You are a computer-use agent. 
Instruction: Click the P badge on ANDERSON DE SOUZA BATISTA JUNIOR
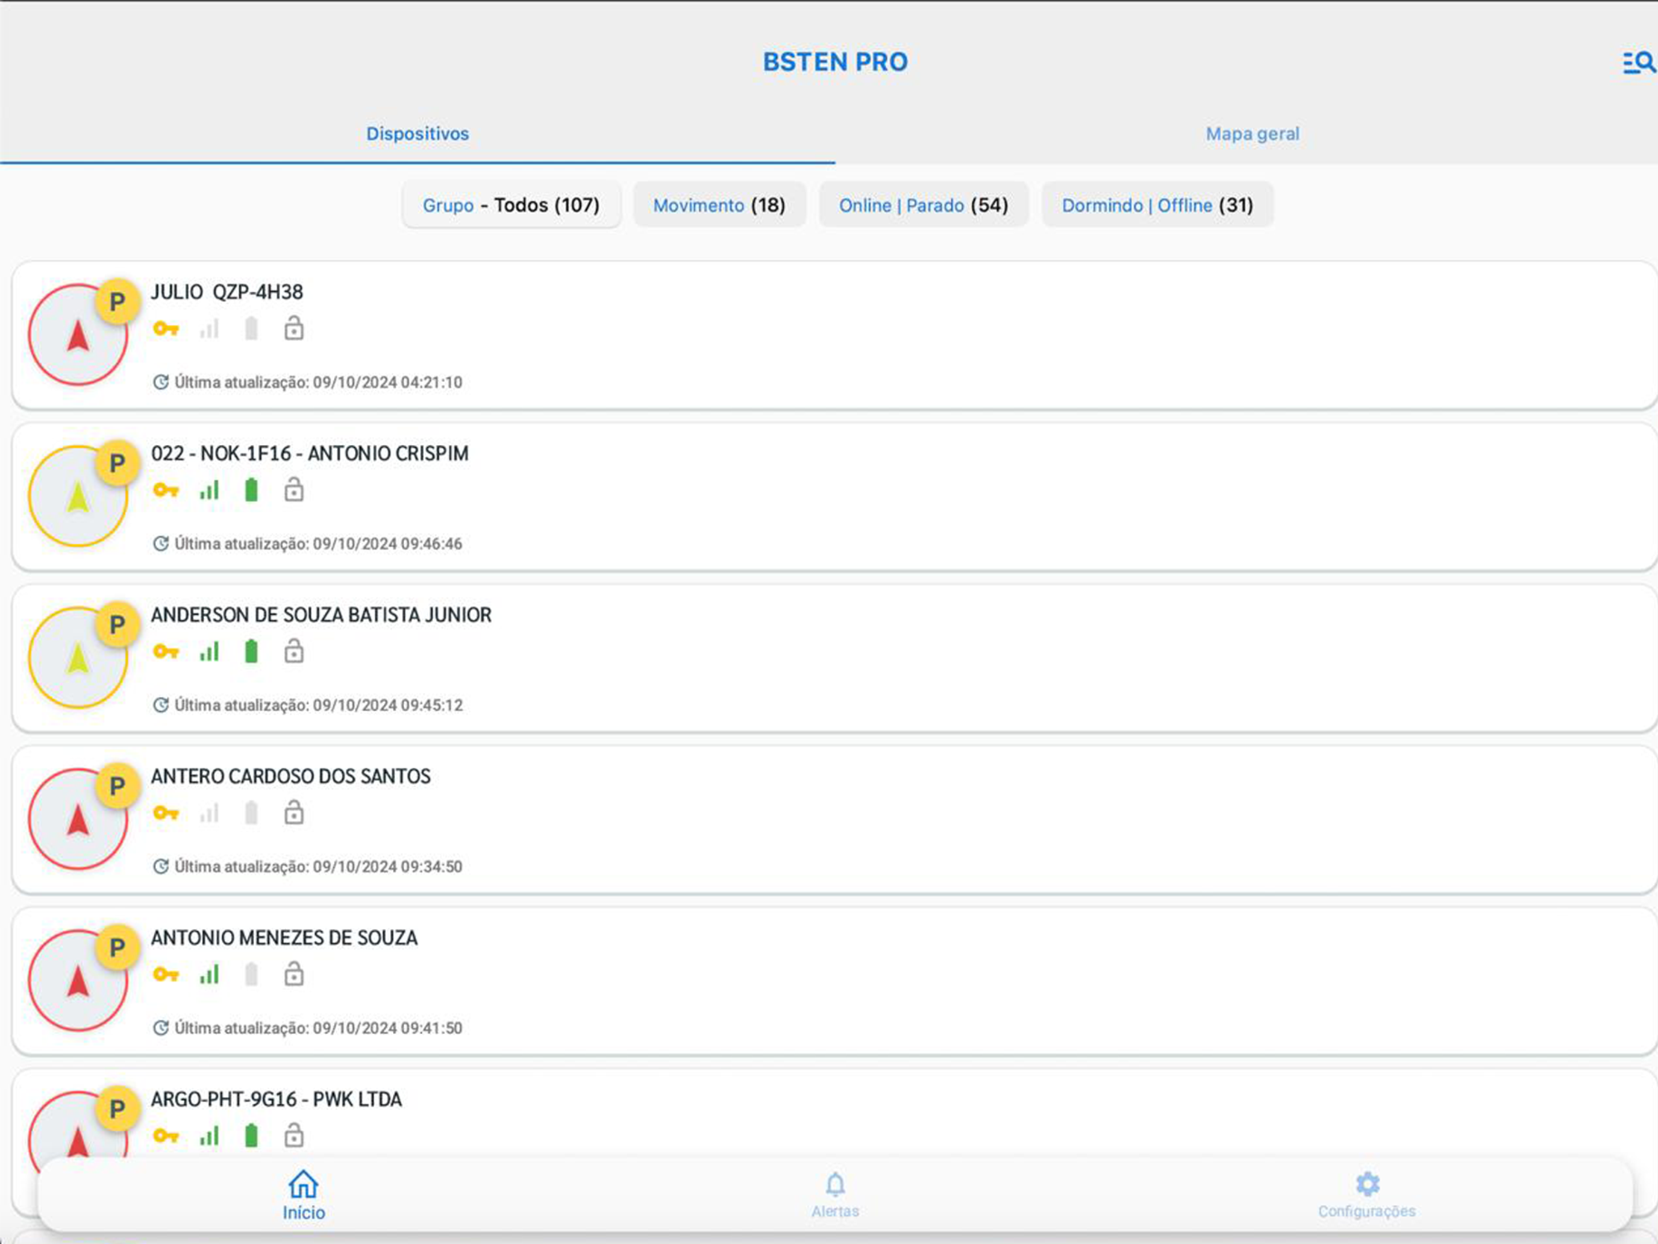coord(117,624)
